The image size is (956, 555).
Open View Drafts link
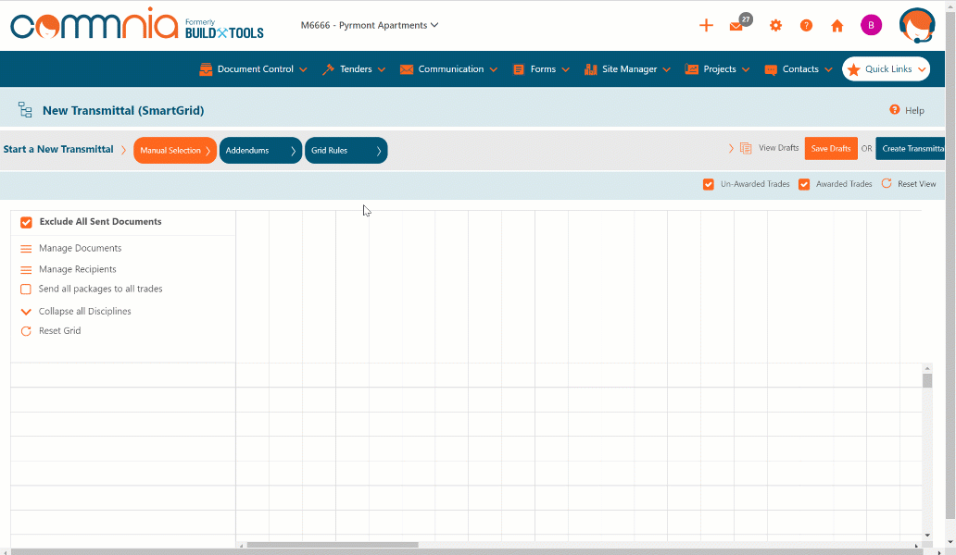click(778, 148)
